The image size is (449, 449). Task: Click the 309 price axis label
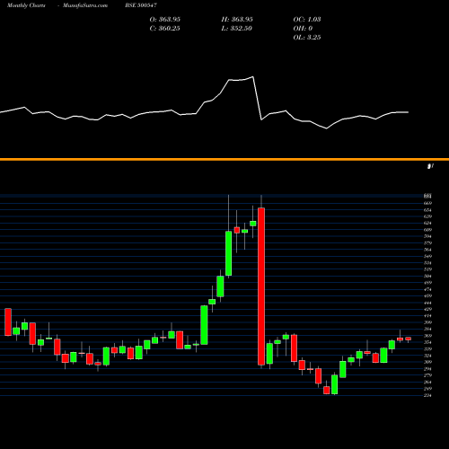427,362
